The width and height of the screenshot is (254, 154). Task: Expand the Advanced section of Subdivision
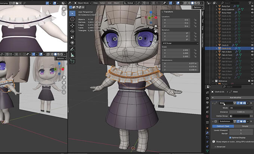[x=220, y=147]
